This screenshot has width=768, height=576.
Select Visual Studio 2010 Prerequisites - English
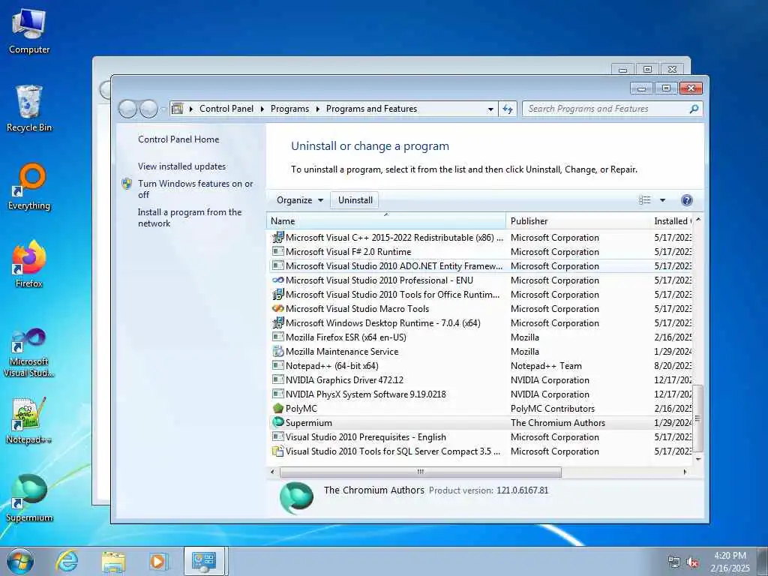tap(479, 436)
